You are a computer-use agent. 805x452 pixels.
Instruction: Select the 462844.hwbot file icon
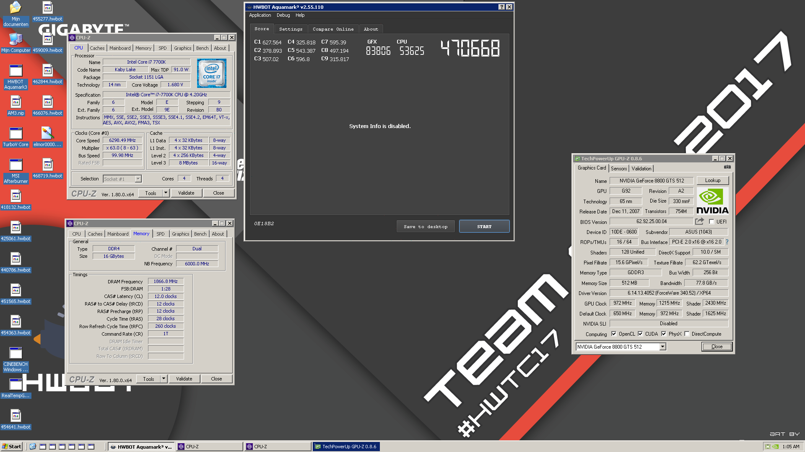pyautogui.click(x=47, y=74)
